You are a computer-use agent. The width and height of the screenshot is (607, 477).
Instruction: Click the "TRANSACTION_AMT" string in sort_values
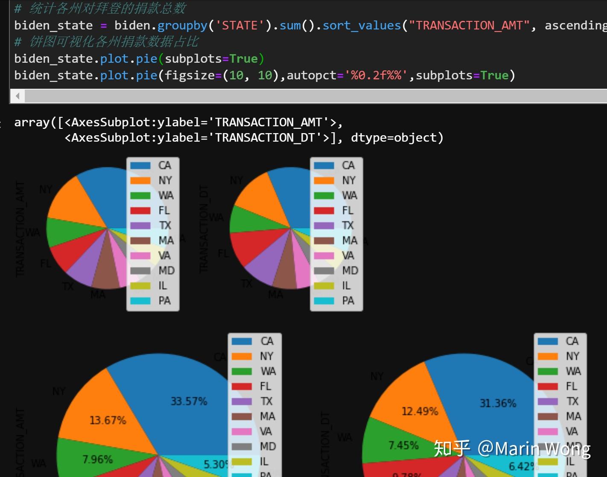469,26
